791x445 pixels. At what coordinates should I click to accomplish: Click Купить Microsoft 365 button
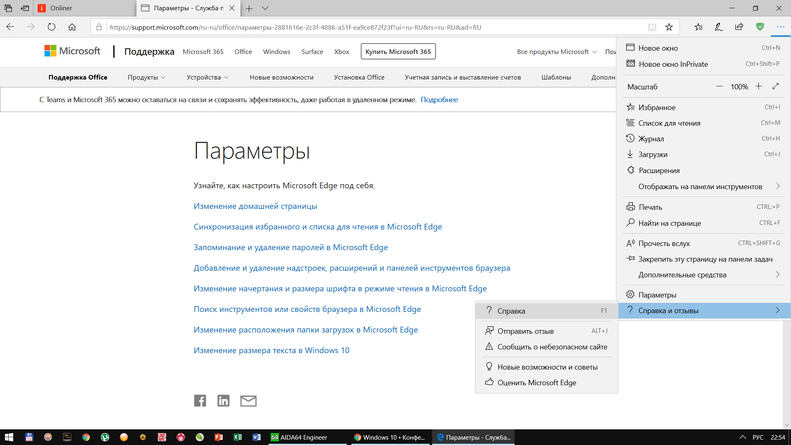click(398, 52)
